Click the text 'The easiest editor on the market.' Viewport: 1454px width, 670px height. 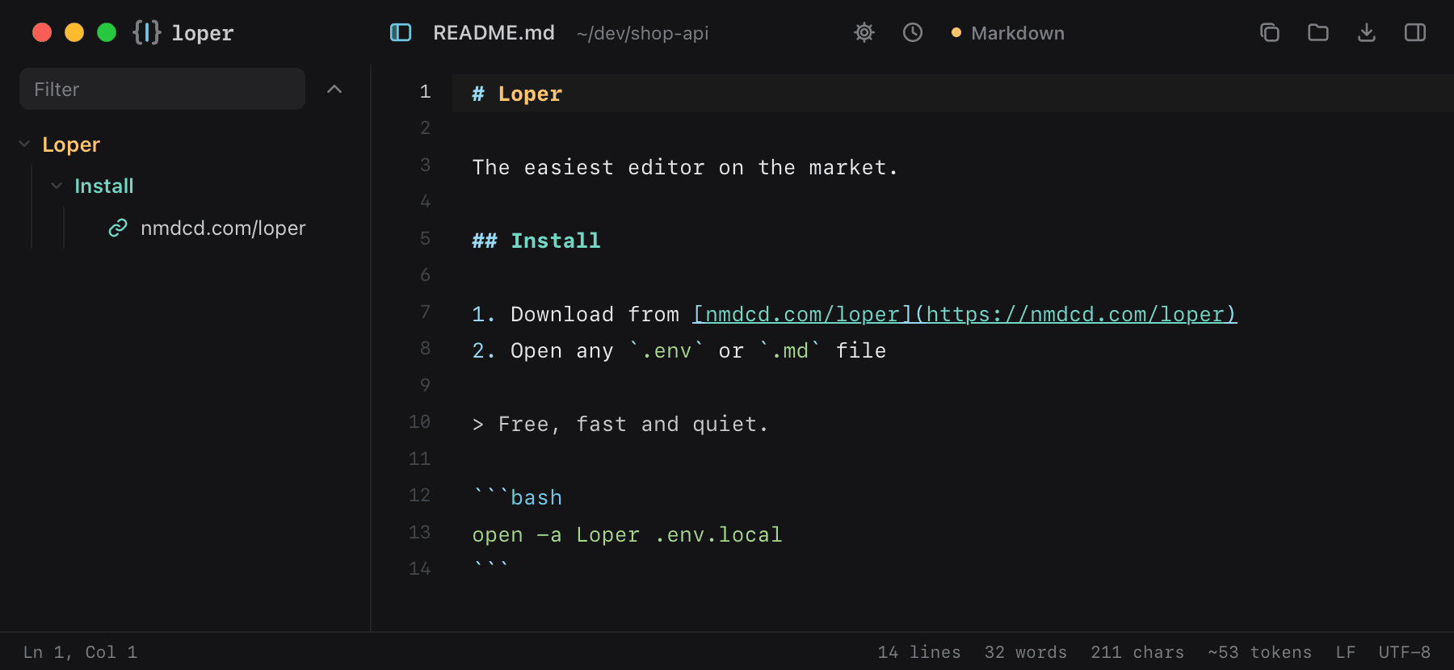pos(685,167)
